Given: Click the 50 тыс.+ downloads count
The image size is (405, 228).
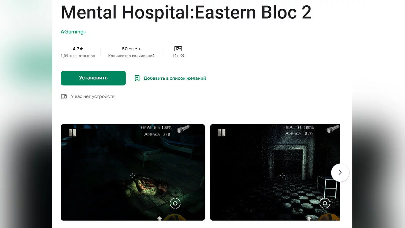Looking at the screenshot, I should point(131,49).
